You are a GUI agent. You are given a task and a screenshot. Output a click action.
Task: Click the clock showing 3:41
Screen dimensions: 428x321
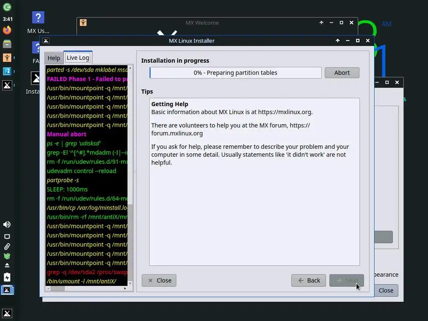8,19
